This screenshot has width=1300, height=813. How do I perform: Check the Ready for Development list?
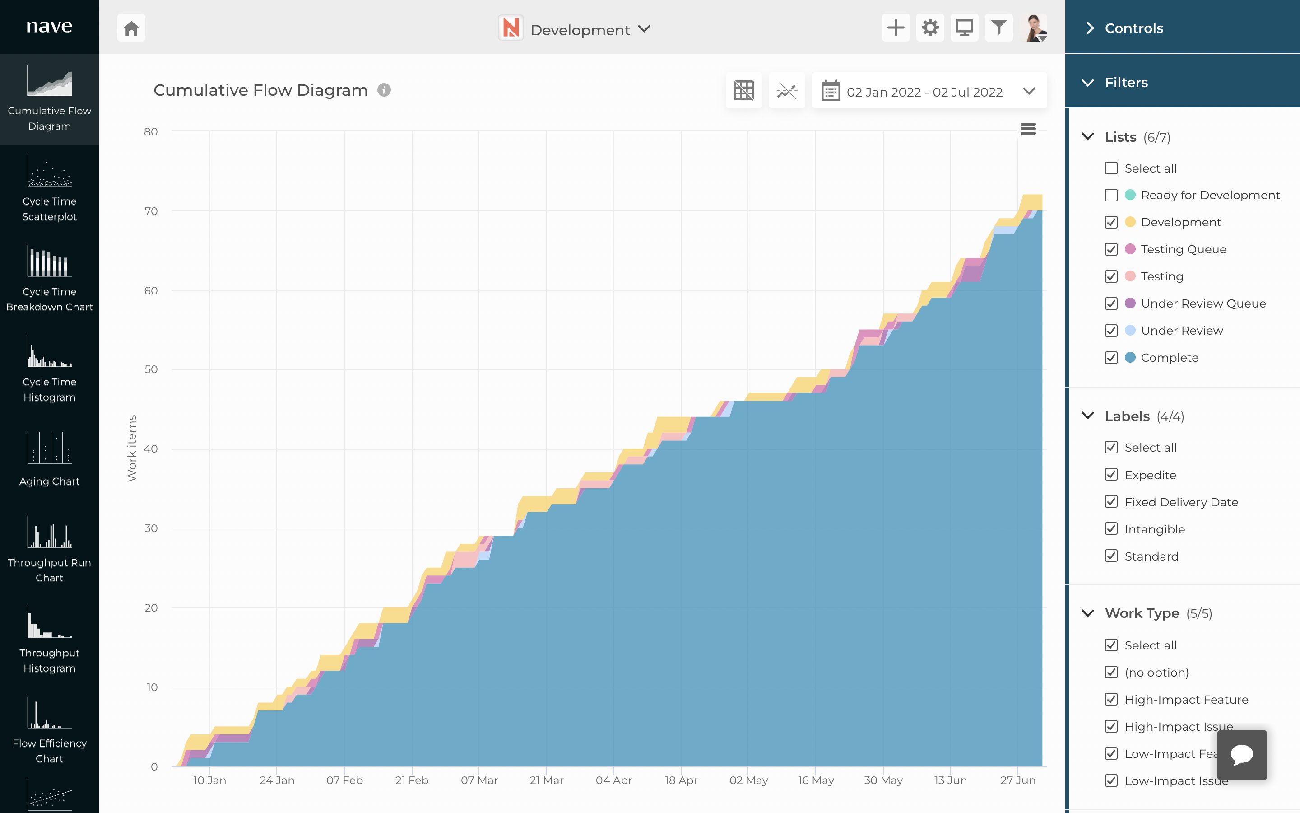(x=1111, y=195)
